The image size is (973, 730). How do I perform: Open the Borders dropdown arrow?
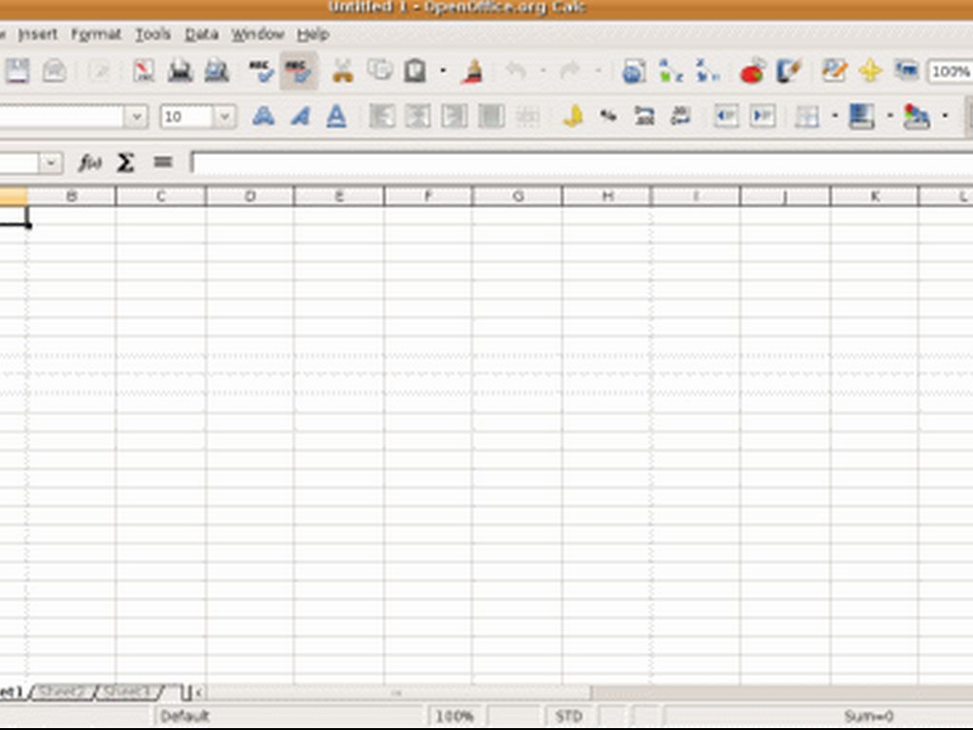click(x=834, y=117)
